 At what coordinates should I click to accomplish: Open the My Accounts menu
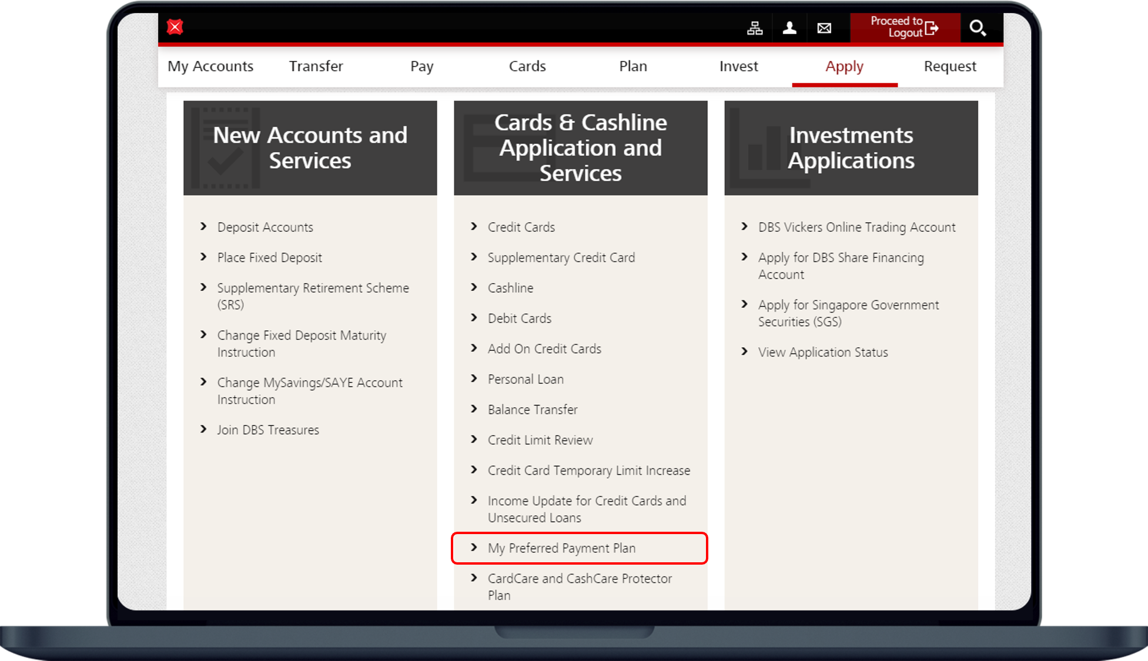(210, 66)
